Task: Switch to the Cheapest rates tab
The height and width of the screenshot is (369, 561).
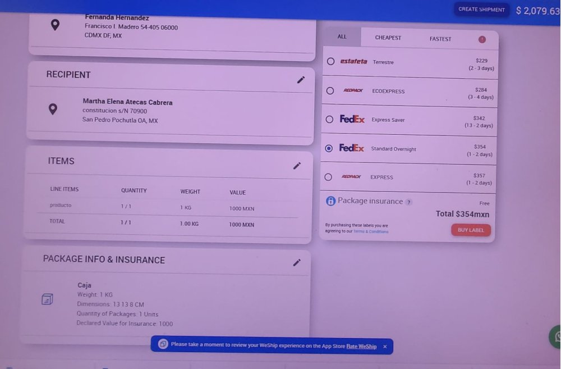Action: 388,38
